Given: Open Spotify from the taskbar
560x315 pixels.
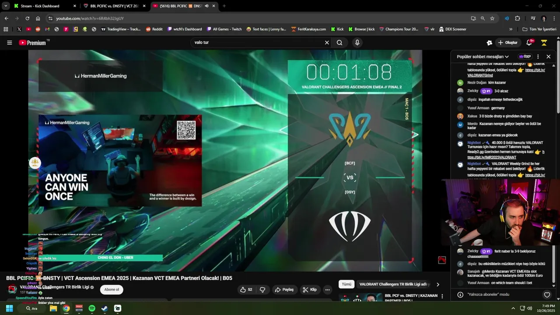Looking at the screenshot, I should click(x=92, y=308).
